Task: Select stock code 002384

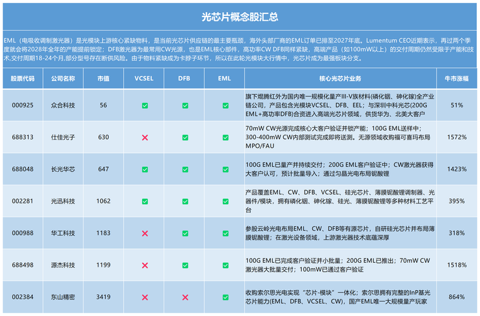Action: pos(23,297)
